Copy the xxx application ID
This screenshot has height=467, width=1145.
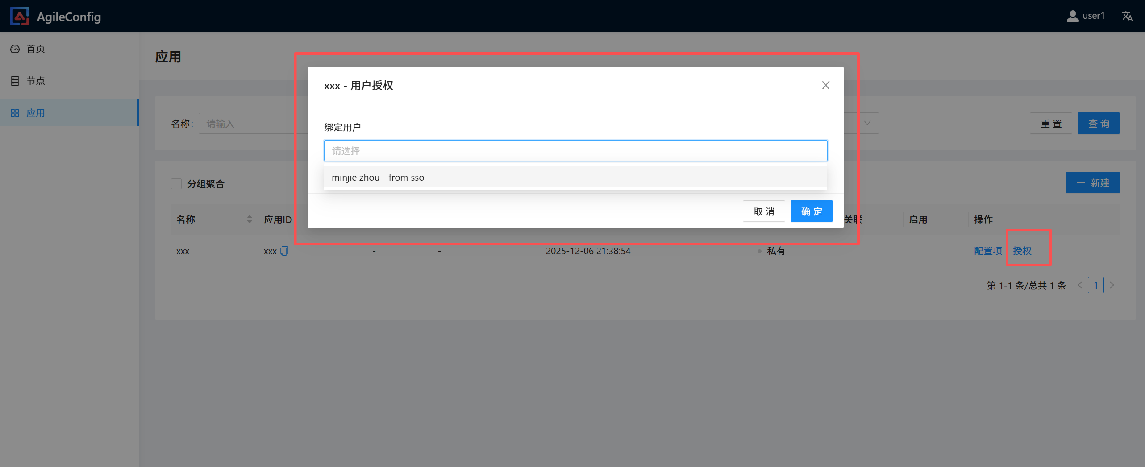tap(284, 251)
